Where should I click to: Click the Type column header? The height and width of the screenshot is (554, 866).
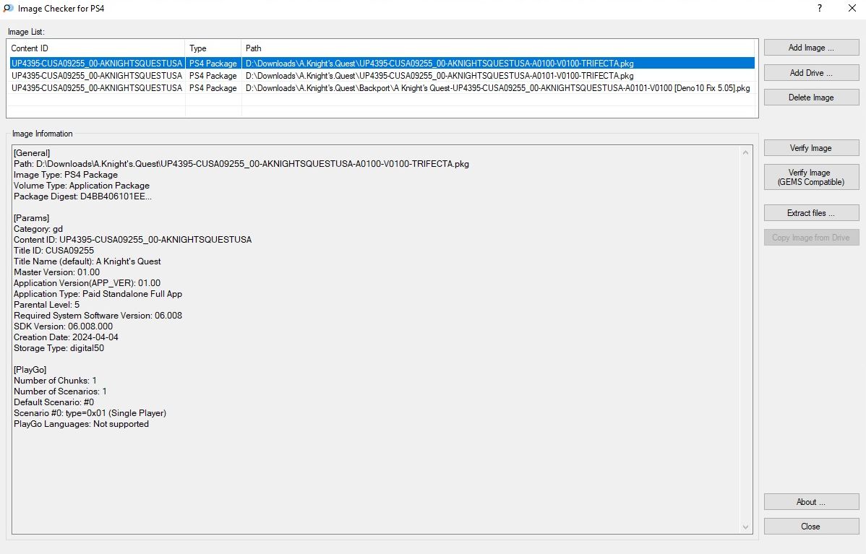(213, 48)
